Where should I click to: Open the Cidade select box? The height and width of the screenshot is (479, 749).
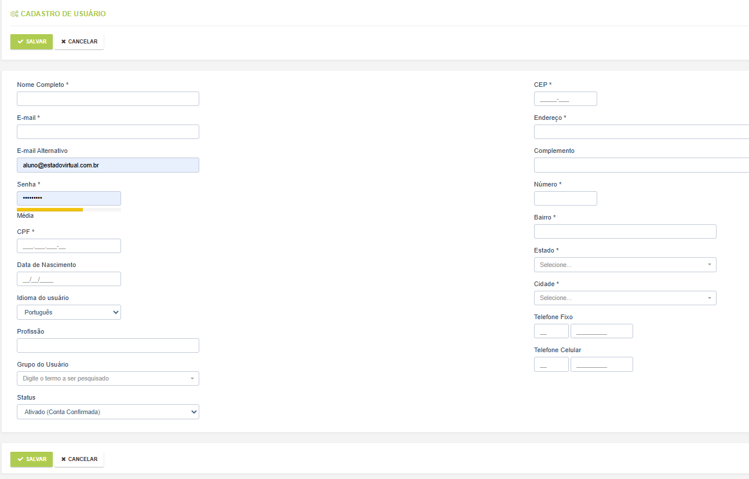[624, 298]
